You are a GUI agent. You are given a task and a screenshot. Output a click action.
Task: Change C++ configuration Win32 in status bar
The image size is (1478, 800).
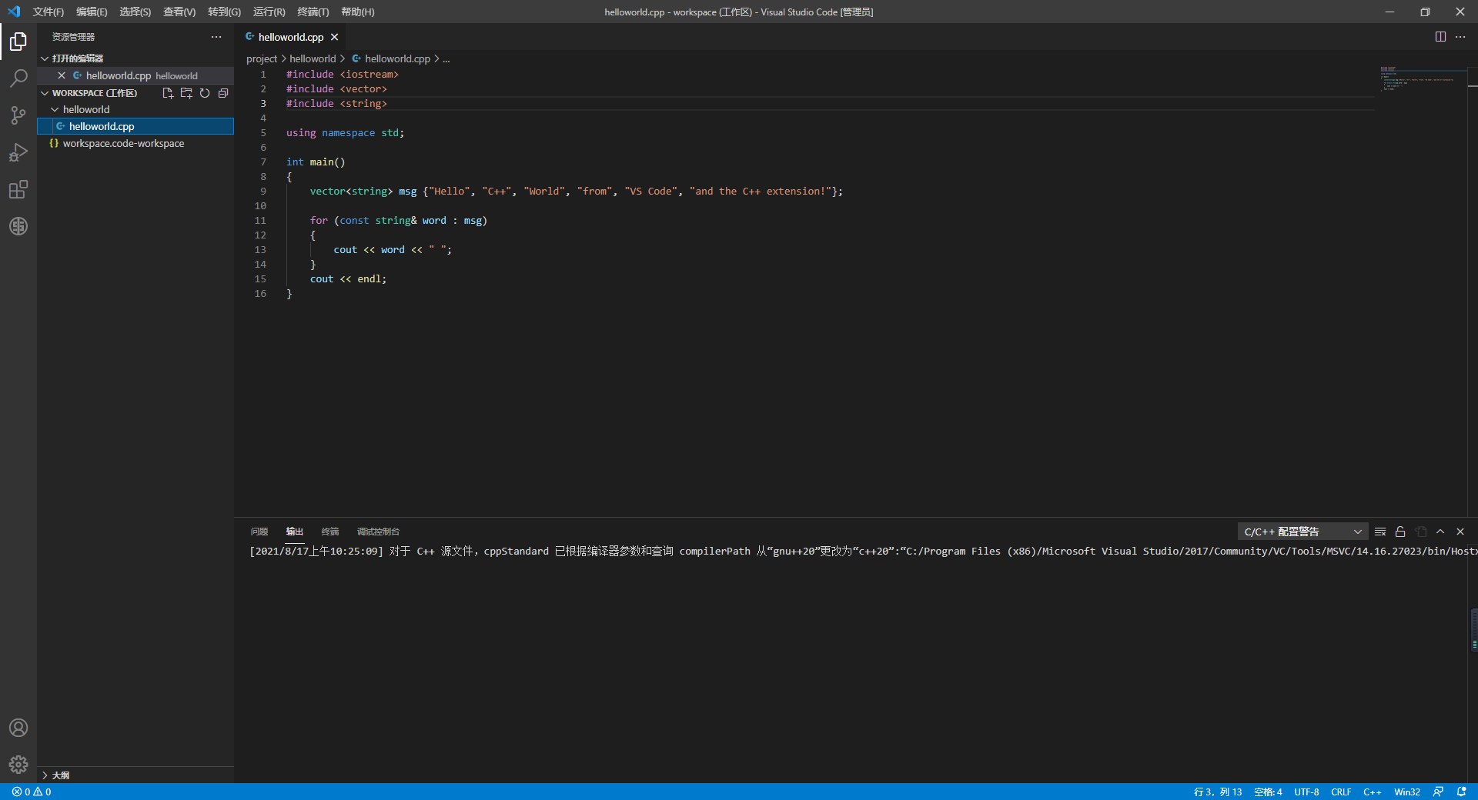click(1407, 792)
